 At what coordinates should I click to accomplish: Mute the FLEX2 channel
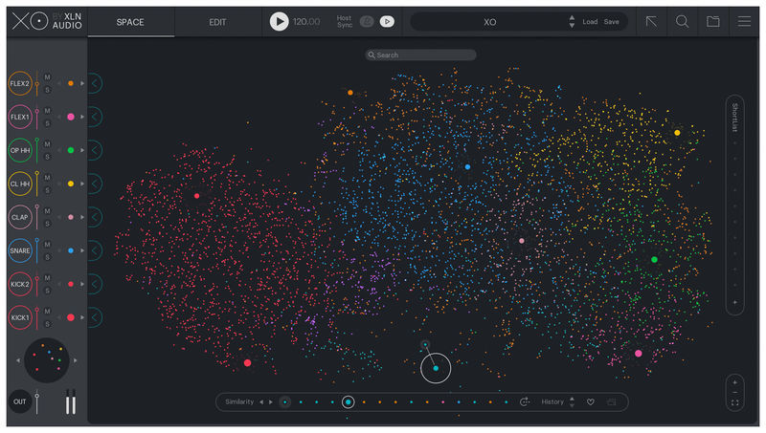[47, 77]
